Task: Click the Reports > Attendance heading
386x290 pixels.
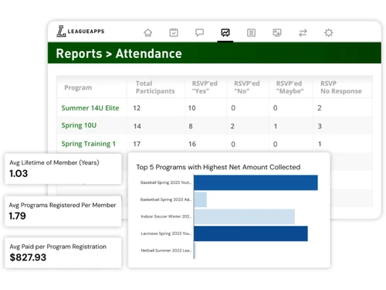Action: tap(119, 53)
